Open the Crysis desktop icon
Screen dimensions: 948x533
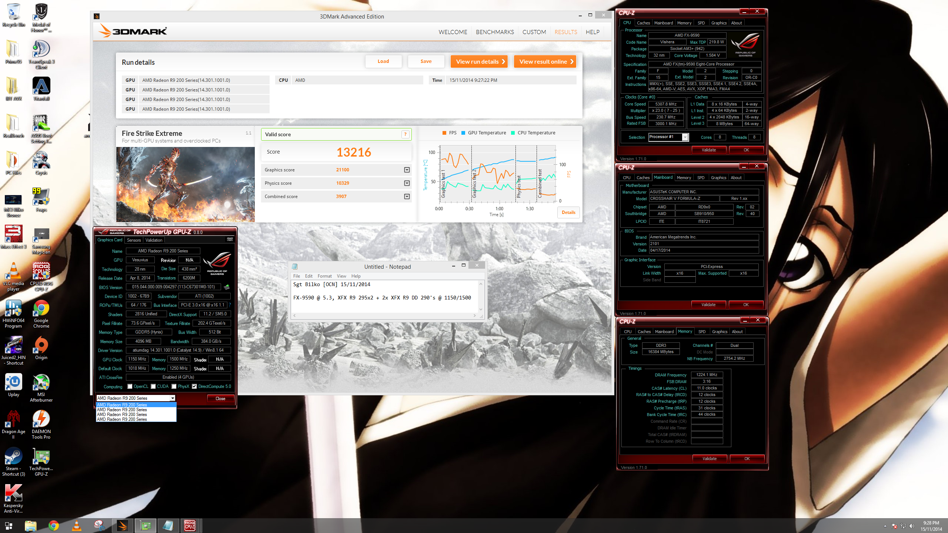pyautogui.click(x=41, y=163)
